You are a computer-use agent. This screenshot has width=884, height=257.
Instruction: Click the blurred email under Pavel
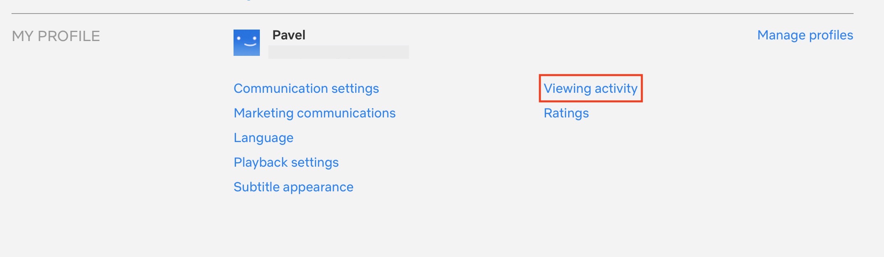338,52
